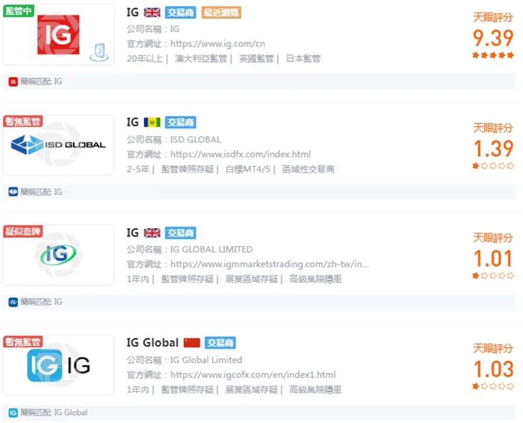Click 區域性交易商 tag

click(308, 169)
